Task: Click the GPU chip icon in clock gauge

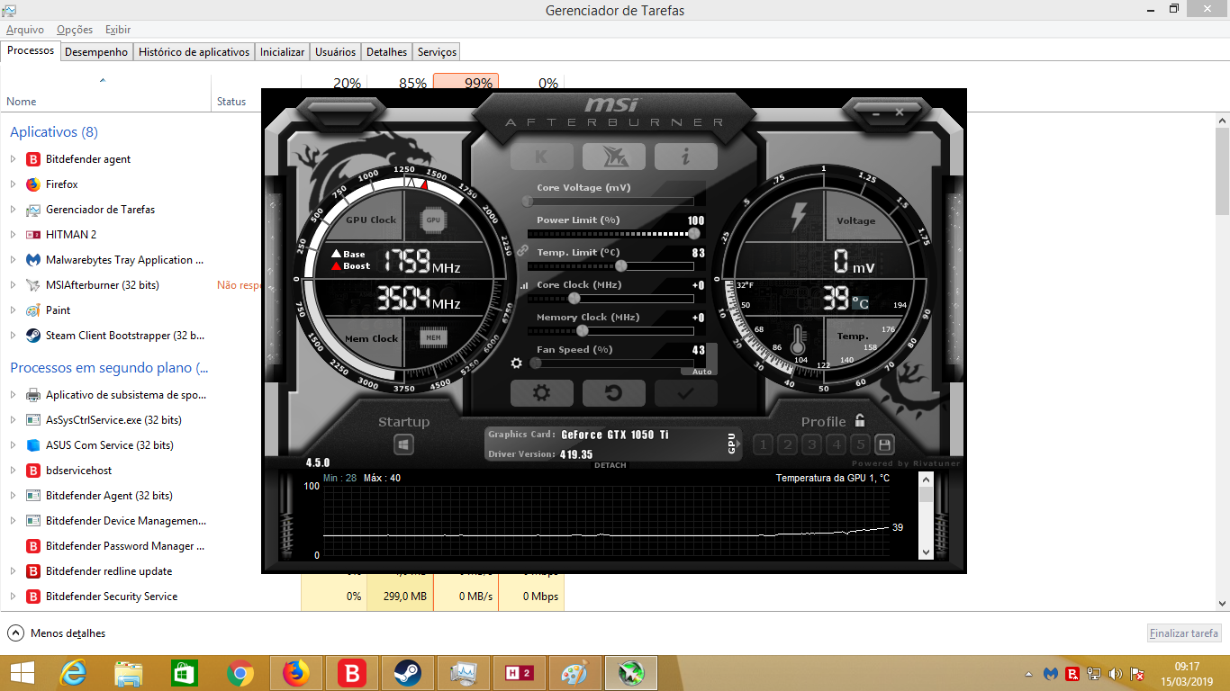Action: [x=433, y=220]
